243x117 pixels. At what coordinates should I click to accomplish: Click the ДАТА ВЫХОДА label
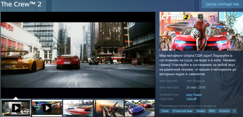click(169, 87)
